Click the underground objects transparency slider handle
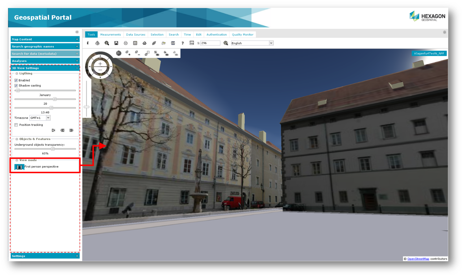 click(53, 149)
